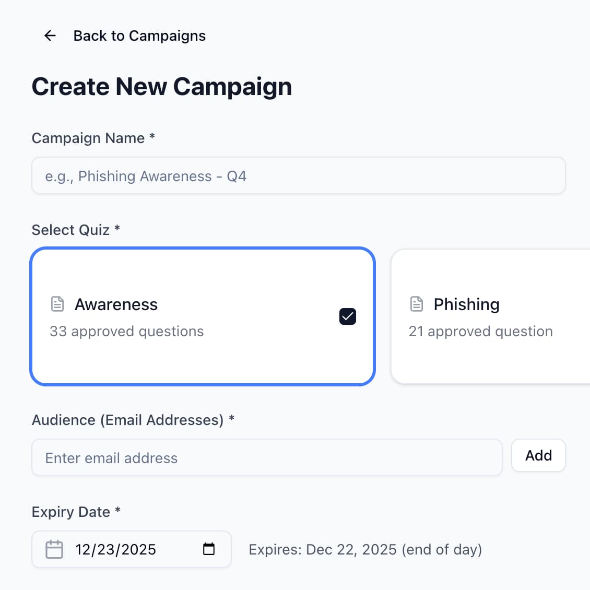Click the back arrow icon

click(x=50, y=36)
